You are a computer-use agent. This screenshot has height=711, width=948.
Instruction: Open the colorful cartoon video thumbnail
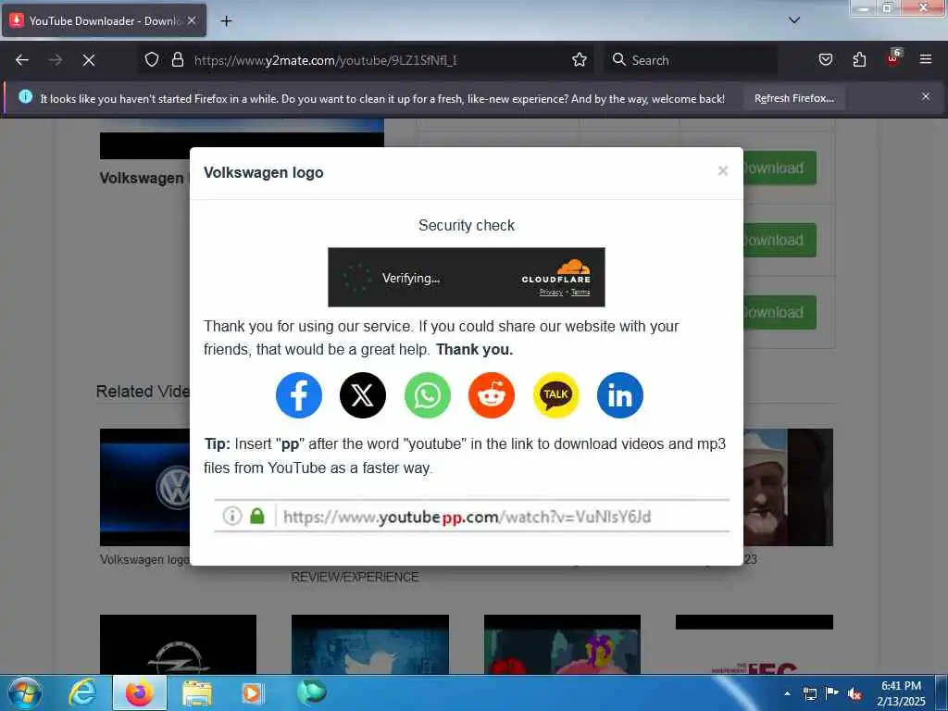pyautogui.click(x=562, y=644)
